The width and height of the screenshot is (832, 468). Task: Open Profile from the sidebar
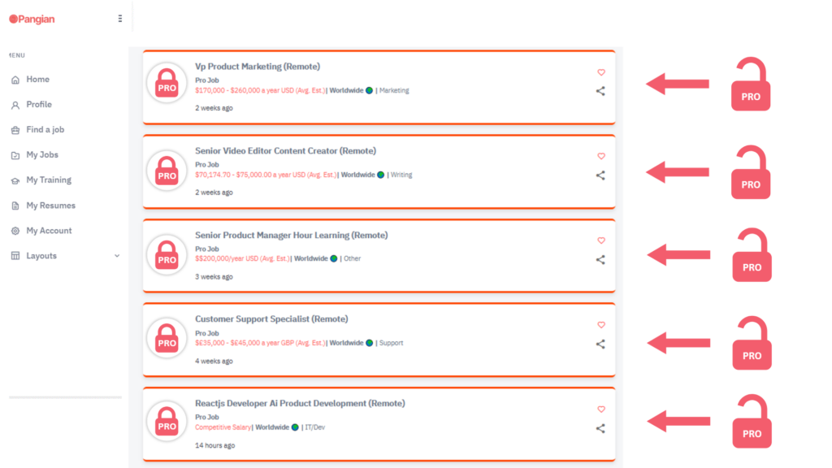click(x=39, y=105)
